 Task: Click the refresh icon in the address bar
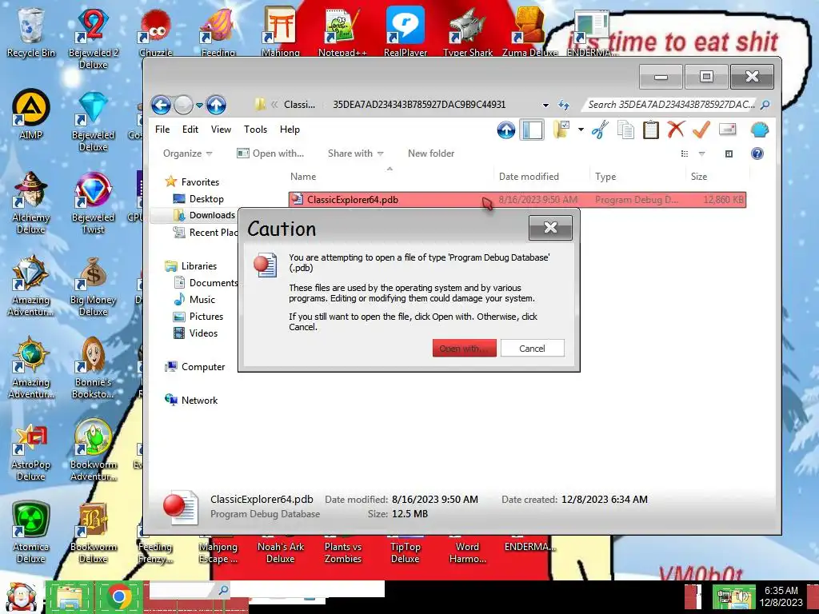[x=564, y=105]
